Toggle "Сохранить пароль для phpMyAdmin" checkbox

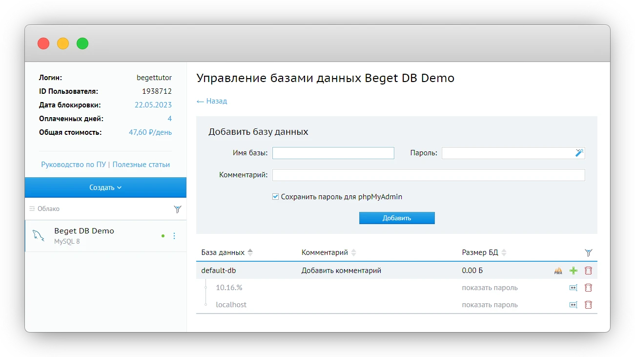tap(276, 197)
